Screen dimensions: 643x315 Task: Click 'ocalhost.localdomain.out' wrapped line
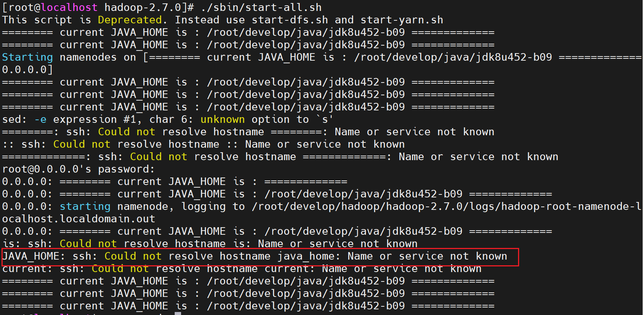(x=79, y=219)
